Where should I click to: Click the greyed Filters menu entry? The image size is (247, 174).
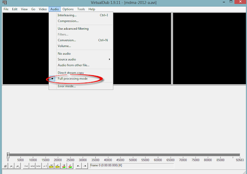(81, 34)
